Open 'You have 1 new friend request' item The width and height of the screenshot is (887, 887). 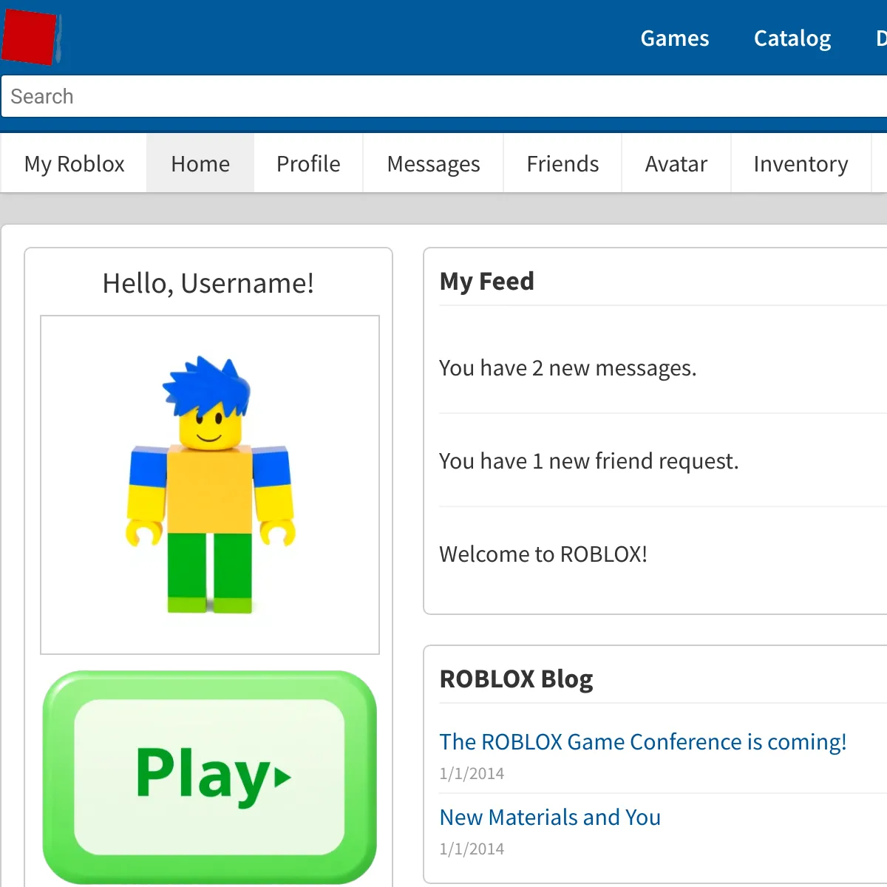pos(588,461)
